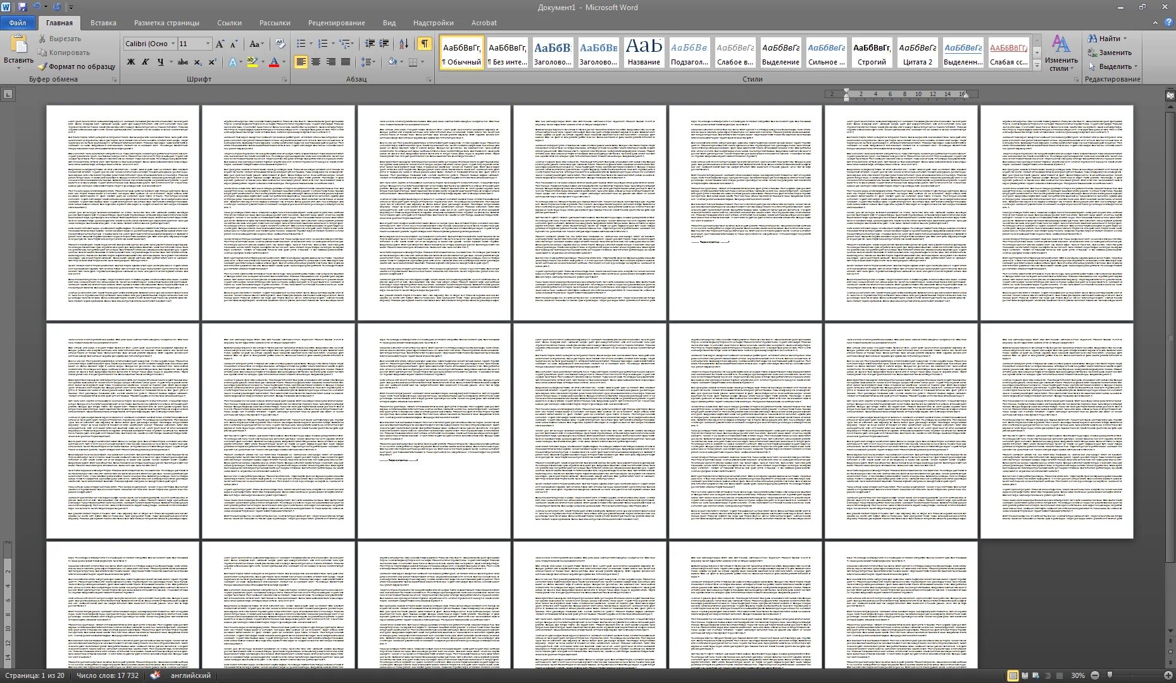This screenshot has width=1176, height=683.
Task: Expand the Paste (Вставить) options arrow
Action: [18, 68]
